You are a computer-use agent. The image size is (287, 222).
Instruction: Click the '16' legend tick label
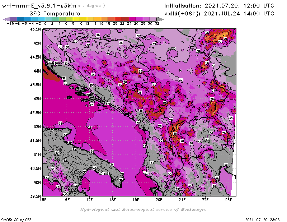pyautogui.click(x=101, y=23)
